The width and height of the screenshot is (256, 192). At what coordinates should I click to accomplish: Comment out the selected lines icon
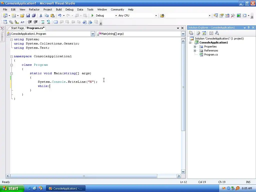(42, 22)
